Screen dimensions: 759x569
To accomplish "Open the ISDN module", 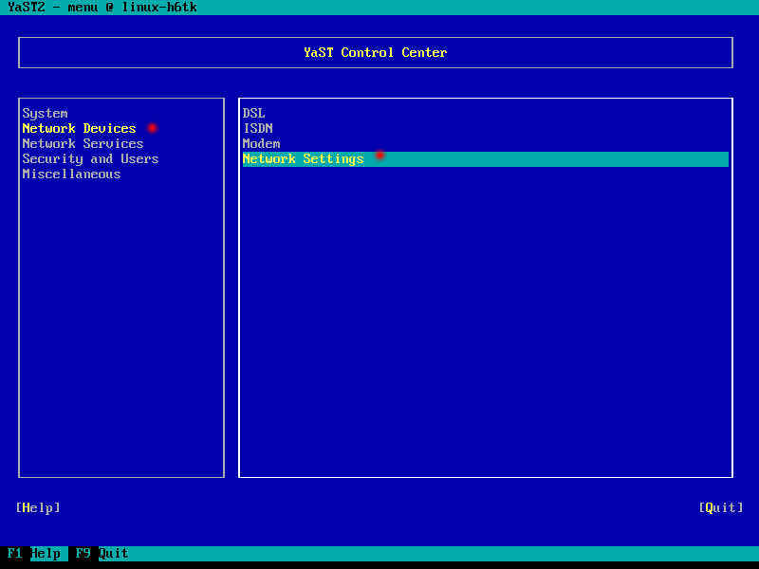I will [258, 128].
